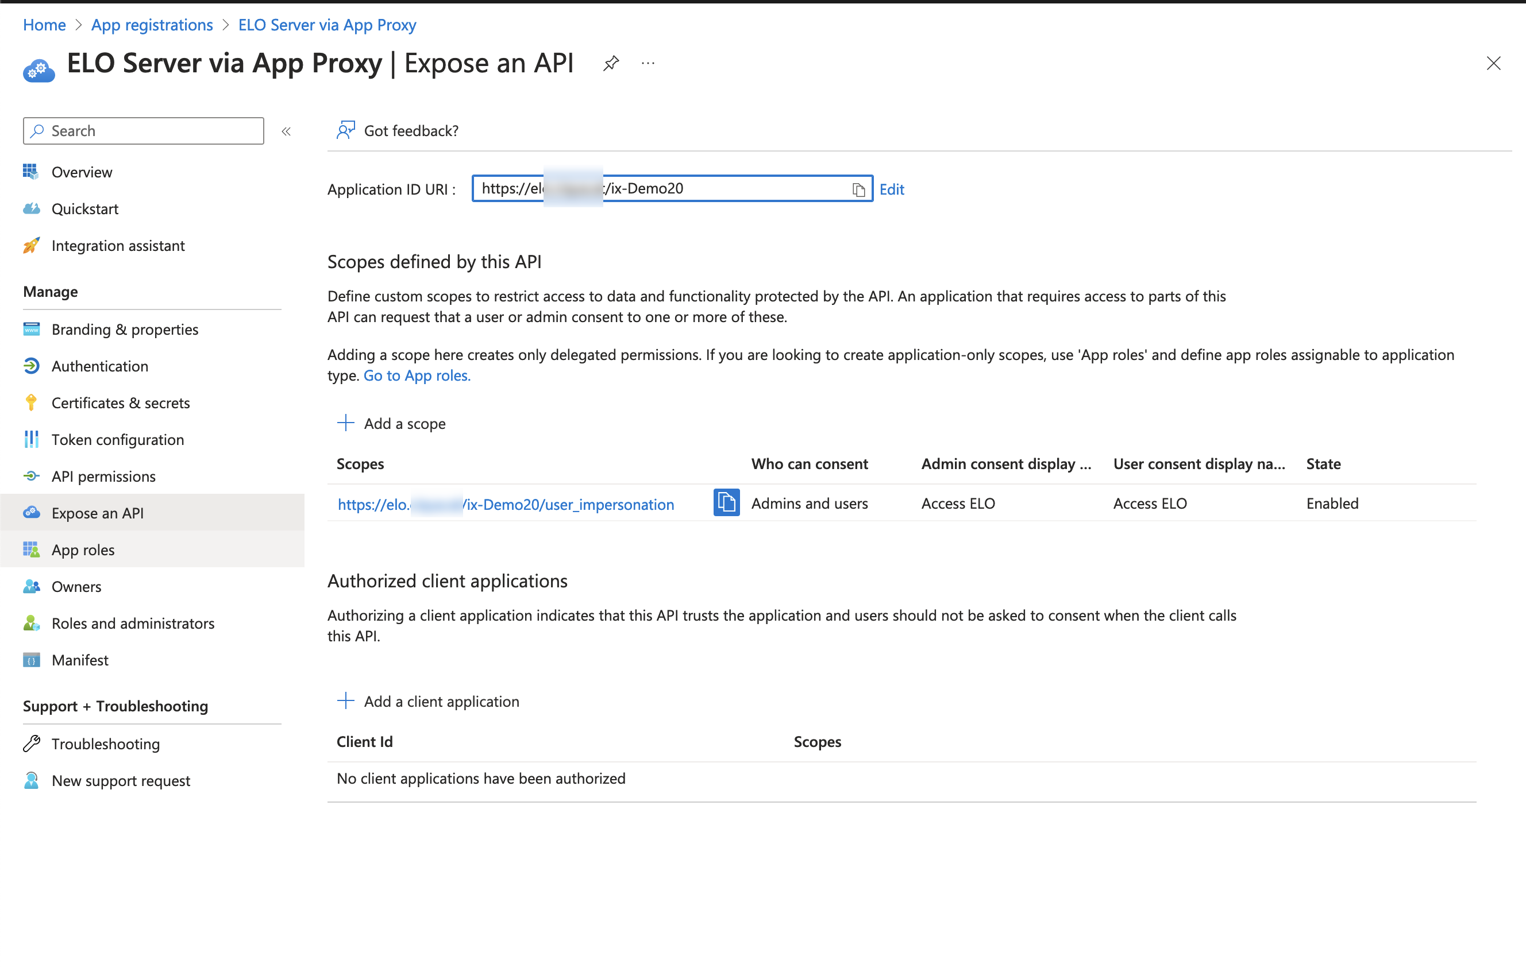1526x968 pixels.
Task: Click the Authentication icon in sidebar
Action: coord(31,366)
